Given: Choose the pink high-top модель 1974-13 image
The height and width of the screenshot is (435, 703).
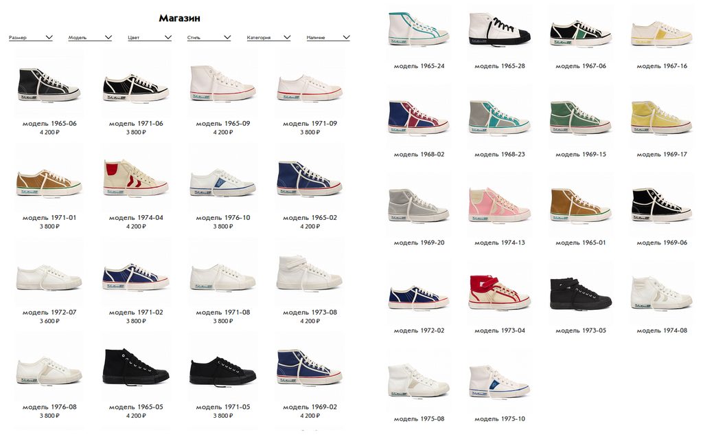Looking at the screenshot, I should [500, 205].
